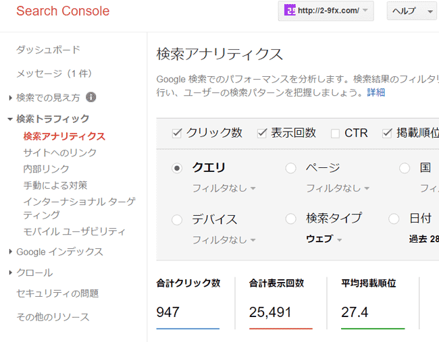Select the 検索タイプ radio button

(291, 219)
